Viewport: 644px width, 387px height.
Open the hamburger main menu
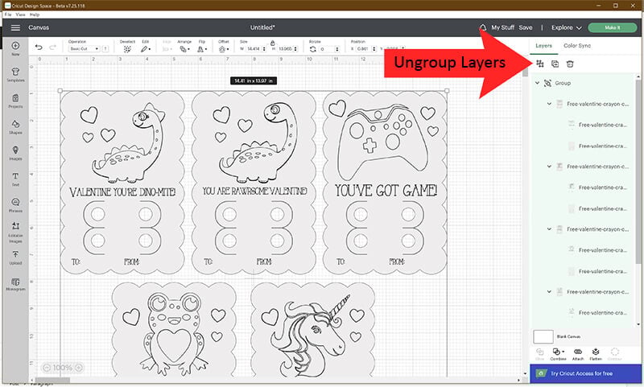tap(15, 27)
